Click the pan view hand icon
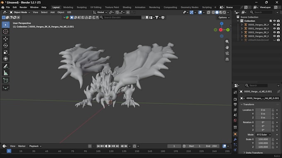 pos(227,47)
